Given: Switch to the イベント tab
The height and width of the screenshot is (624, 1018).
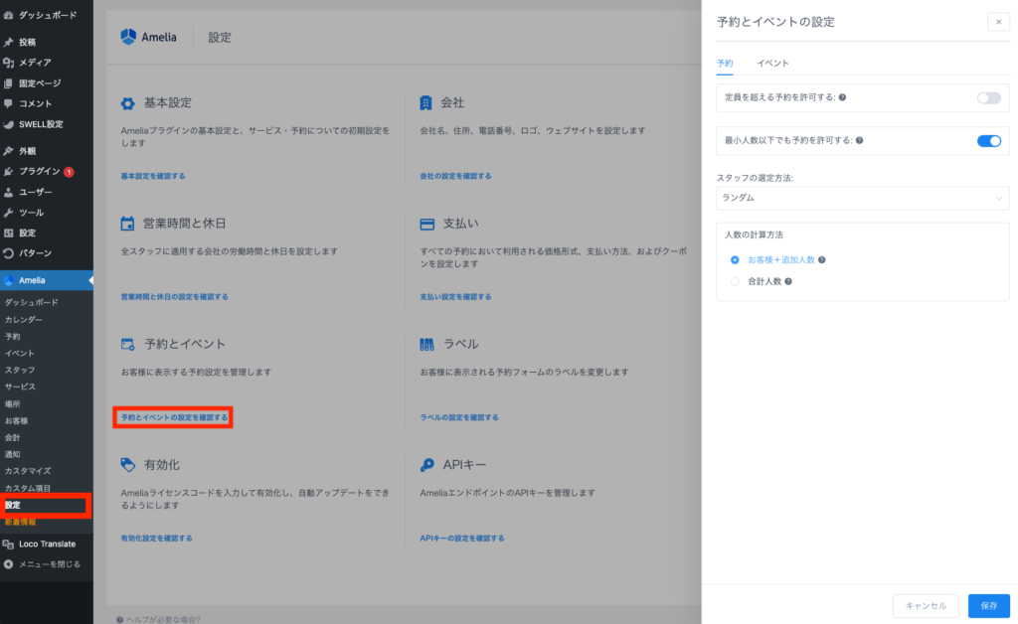Looking at the screenshot, I should 772,63.
